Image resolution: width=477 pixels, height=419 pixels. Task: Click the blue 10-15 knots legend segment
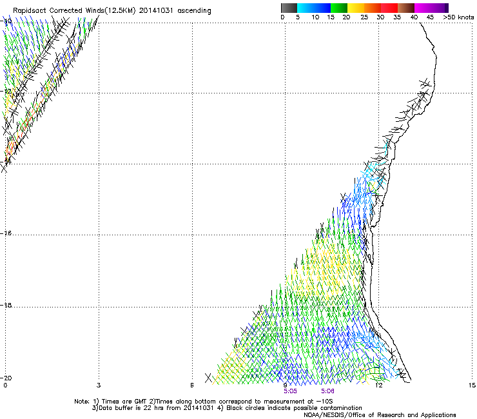pyautogui.click(x=322, y=8)
